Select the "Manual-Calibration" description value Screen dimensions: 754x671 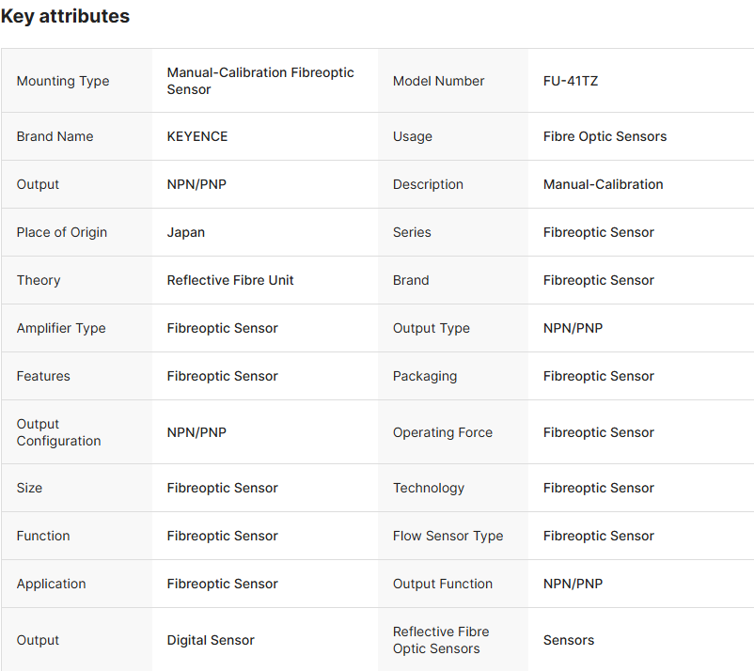(603, 184)
